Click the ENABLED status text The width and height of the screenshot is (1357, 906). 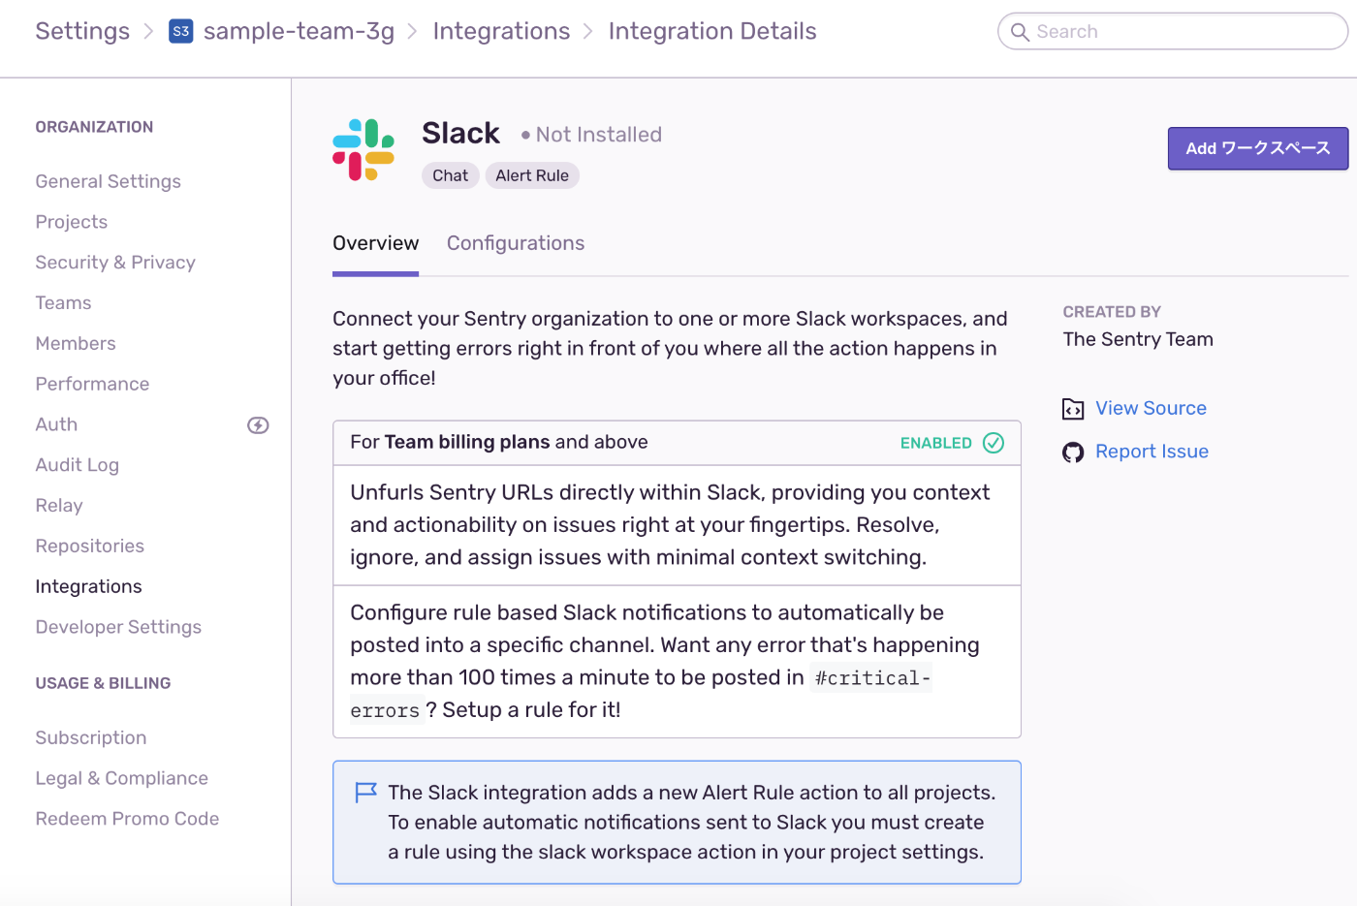[936, 443]
